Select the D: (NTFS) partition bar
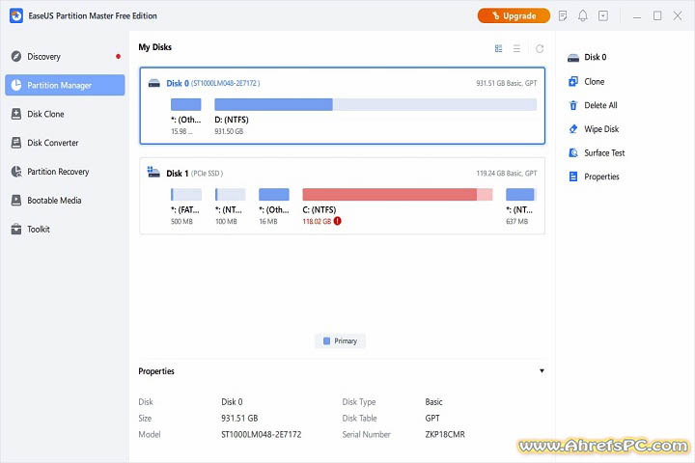Image resolution: width=695 pixels, height=463 pixels. point(375,104)
